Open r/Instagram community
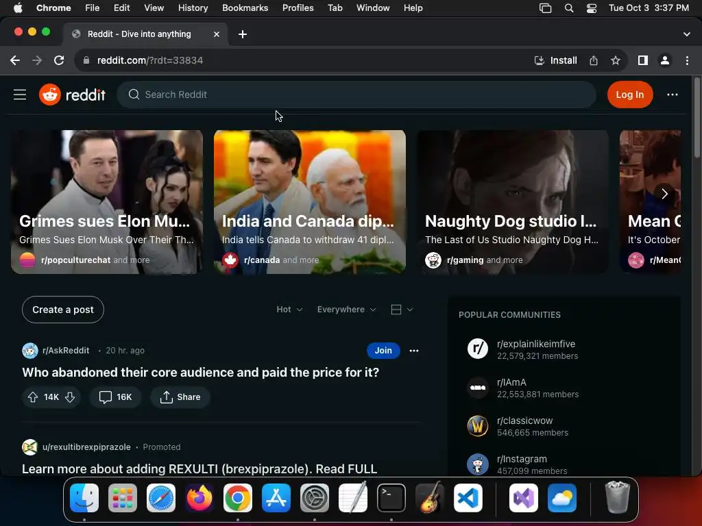The width and height of the screenshot is (702, 526). pyautogui.click(x=522, y=459)
